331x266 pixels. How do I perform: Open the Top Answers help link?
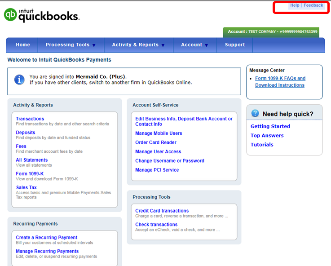(267, 135)
